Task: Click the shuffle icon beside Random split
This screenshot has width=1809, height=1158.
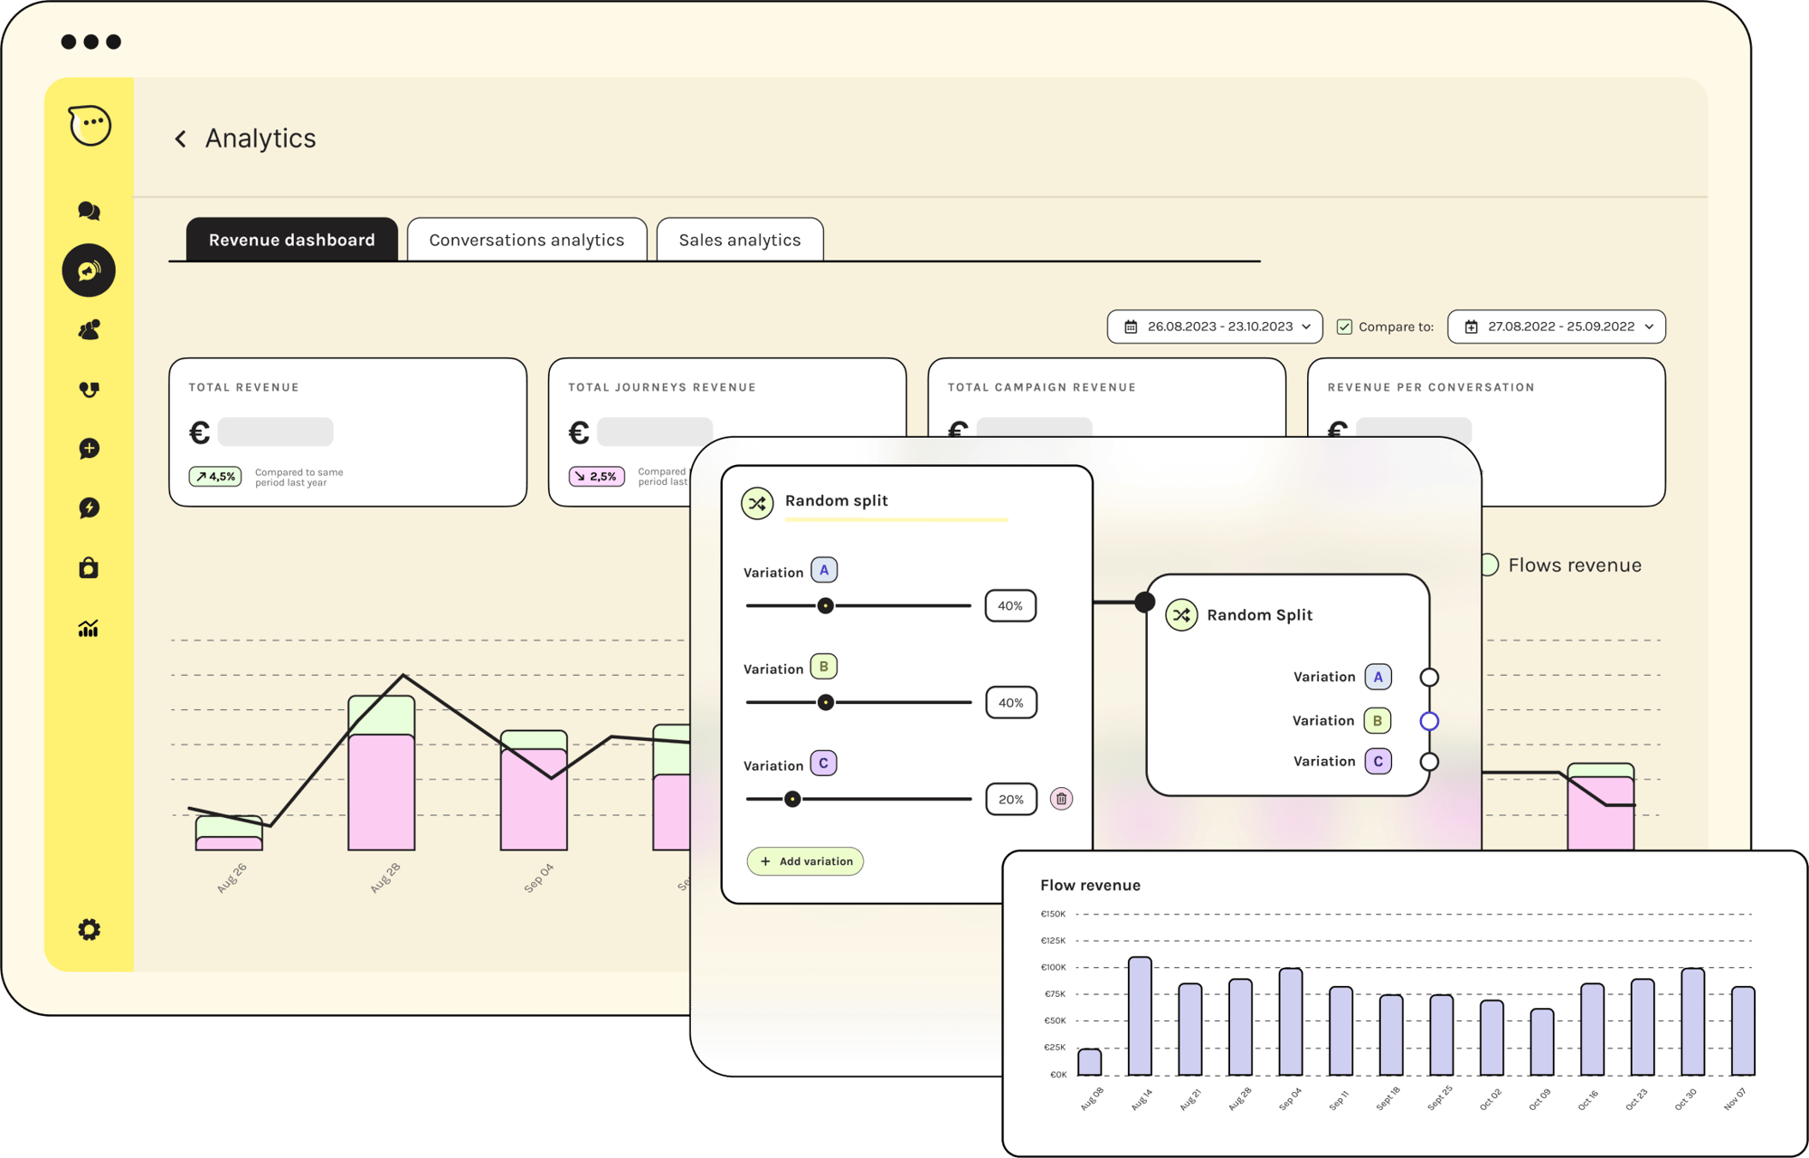Action: pyautogui.click(x=757, y=503)
